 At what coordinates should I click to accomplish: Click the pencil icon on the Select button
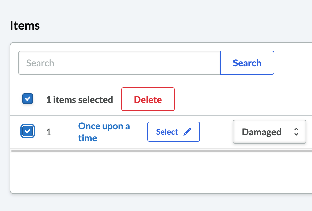point(187,132)
